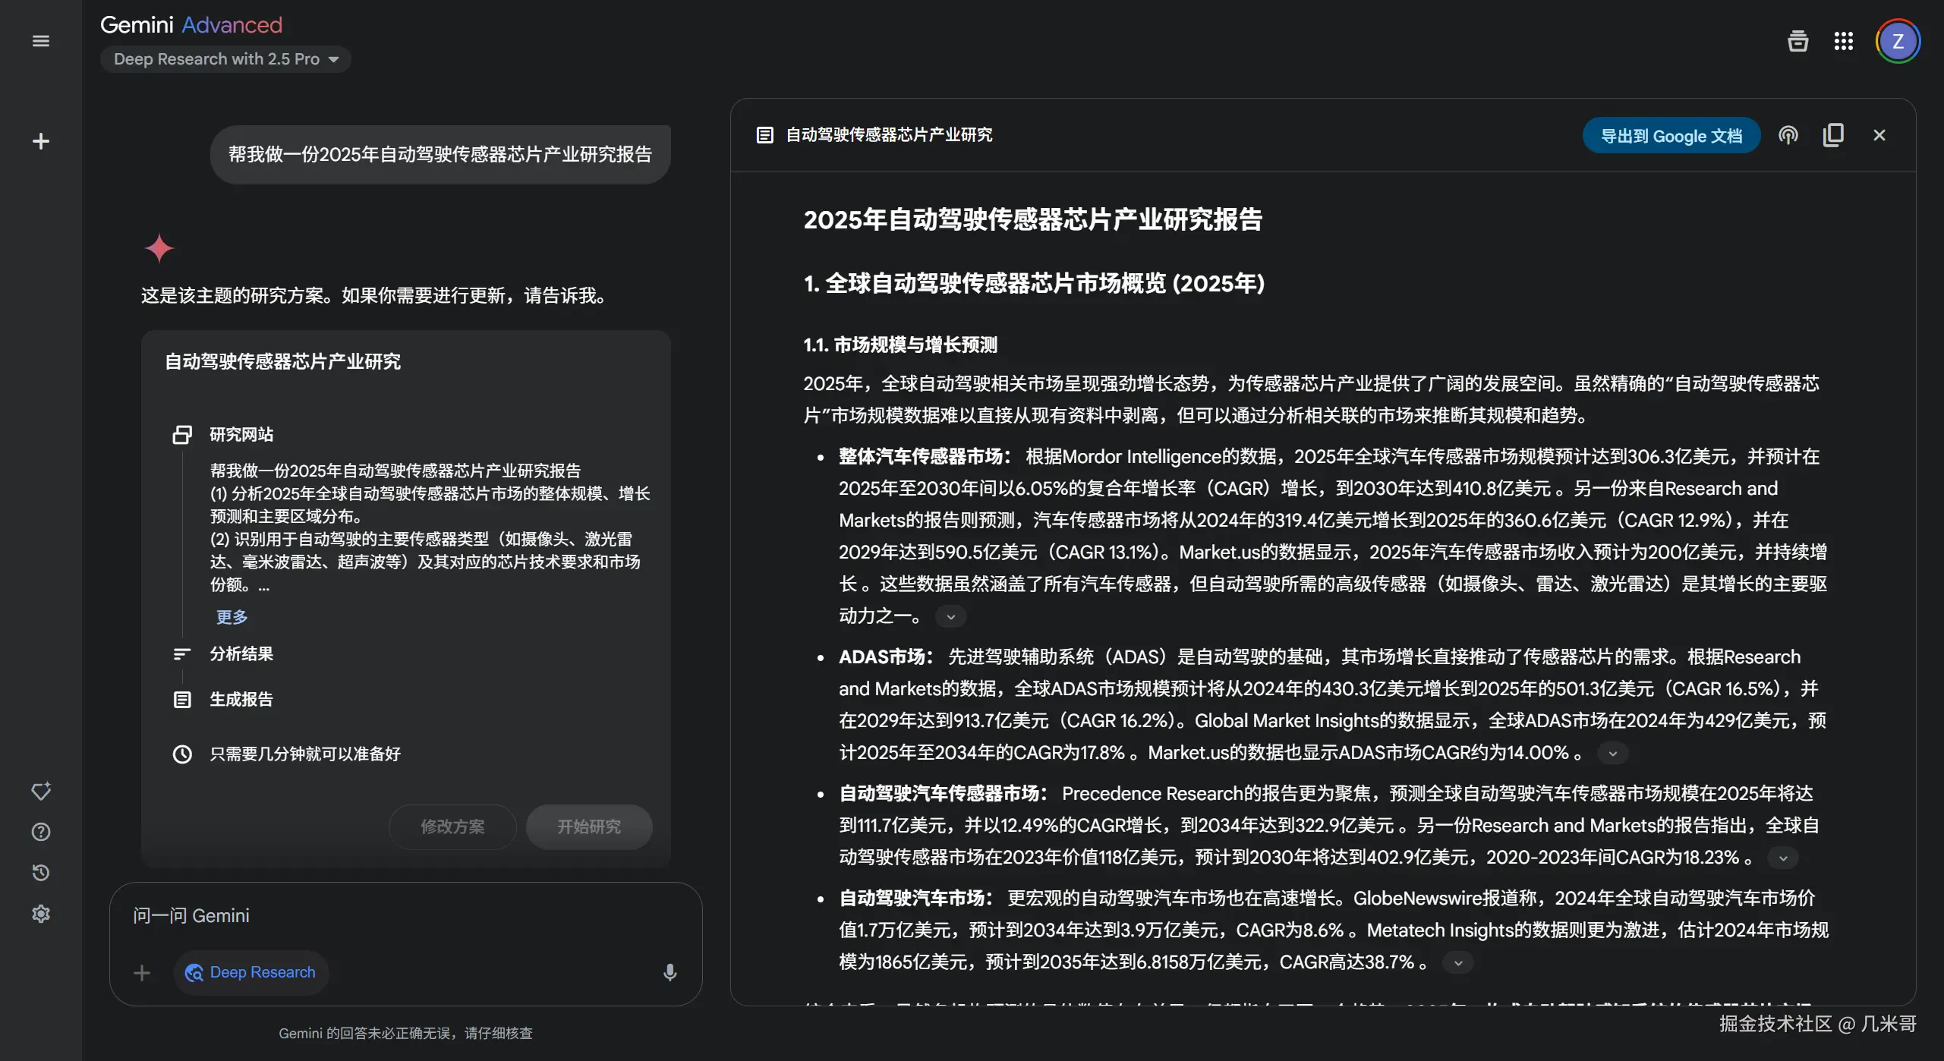Click the microphone icon for voice input

670,972
